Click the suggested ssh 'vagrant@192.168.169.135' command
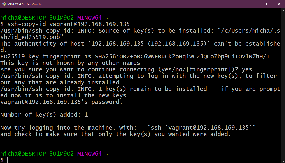The width and height of the screenshot is (285, 163). (201, 128)
